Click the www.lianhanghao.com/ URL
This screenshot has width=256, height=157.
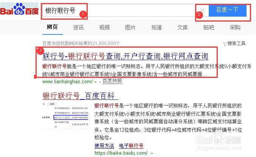pyautogui.click(x=67, y=81)
